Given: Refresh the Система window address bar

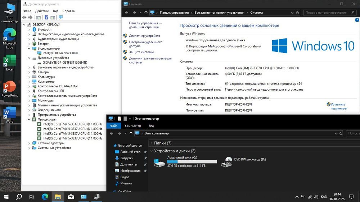Looking at the screenshot, I should [x=298, y=13].
